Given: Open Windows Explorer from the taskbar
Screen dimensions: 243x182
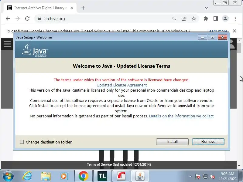Looking at the screenshot, I should (x=46, y=176).
